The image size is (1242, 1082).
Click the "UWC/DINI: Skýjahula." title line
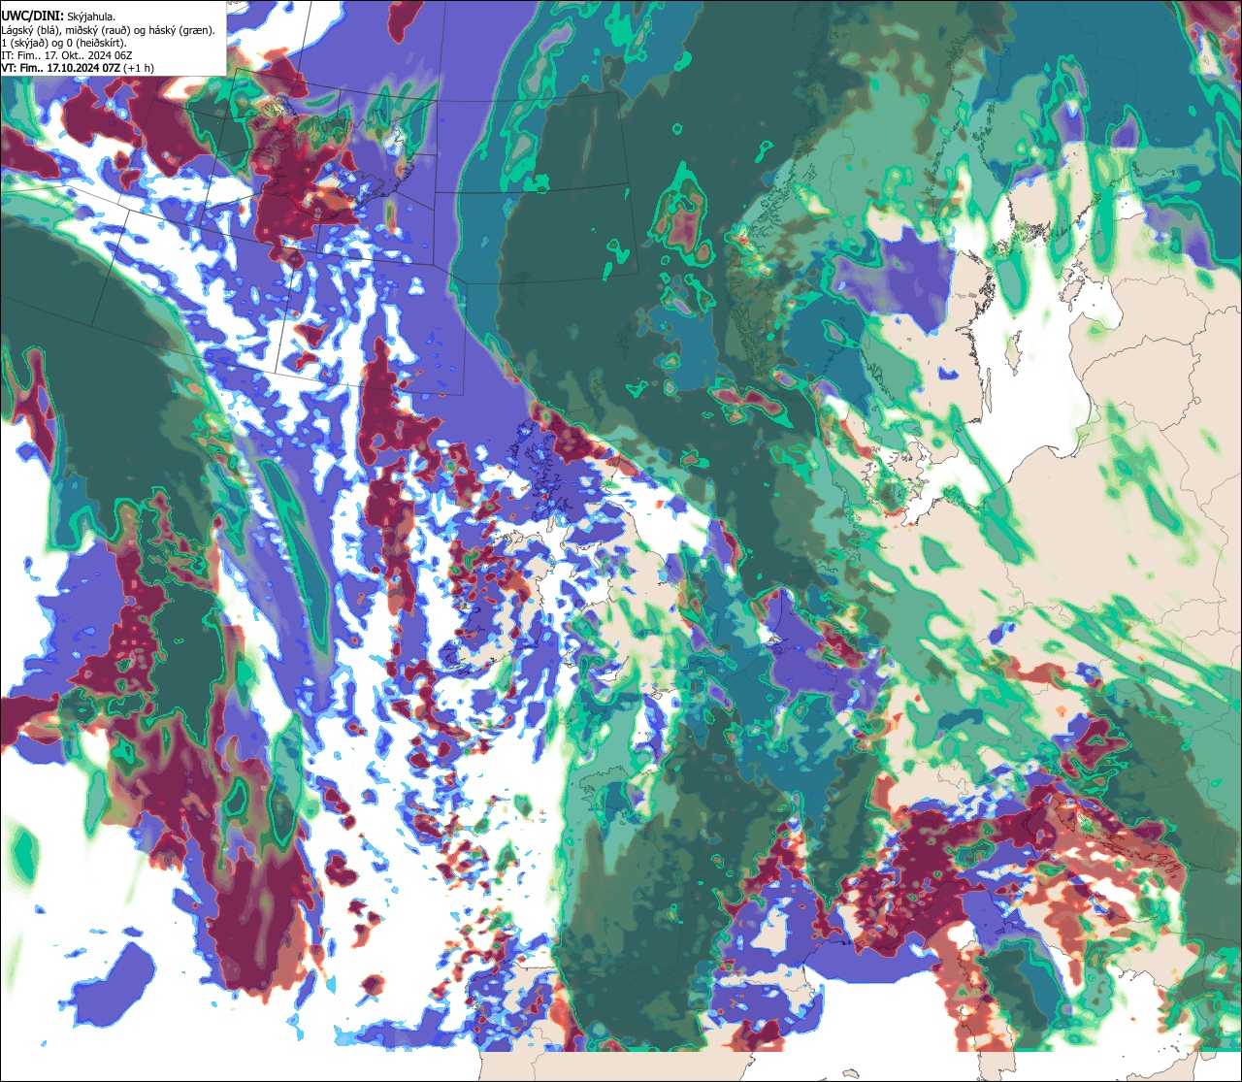58,16
